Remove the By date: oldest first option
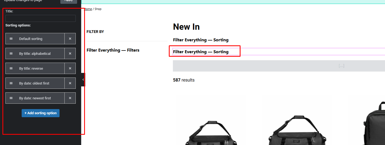Viewport: 385px width, 145px height. click(70, 83)
